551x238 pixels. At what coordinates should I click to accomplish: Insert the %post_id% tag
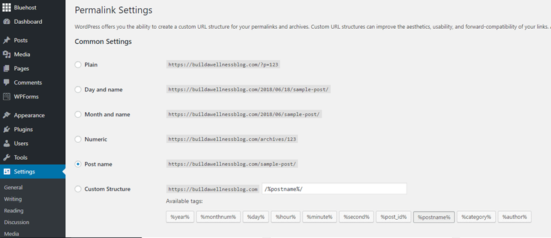(393, 217)
